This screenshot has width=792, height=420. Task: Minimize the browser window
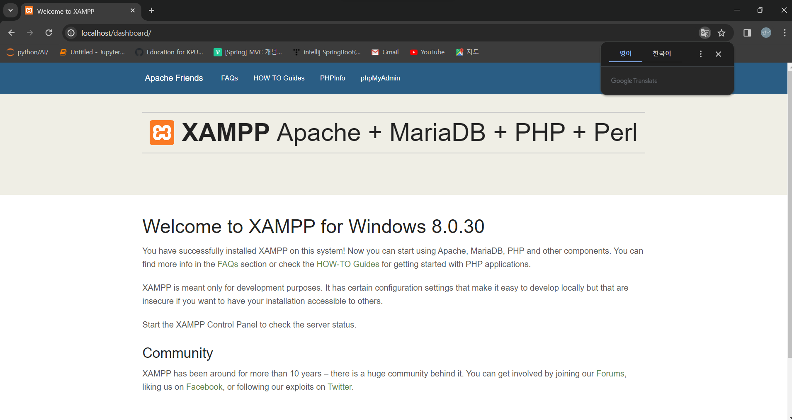[x=737, y=10]
